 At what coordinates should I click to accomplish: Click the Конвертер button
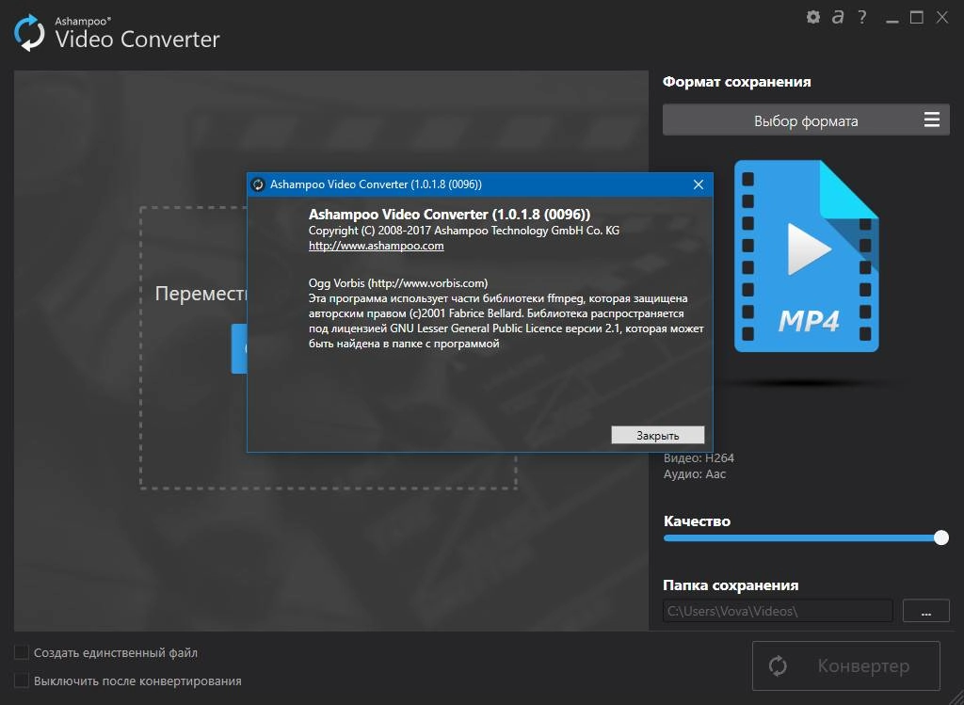tap(846, 665)
